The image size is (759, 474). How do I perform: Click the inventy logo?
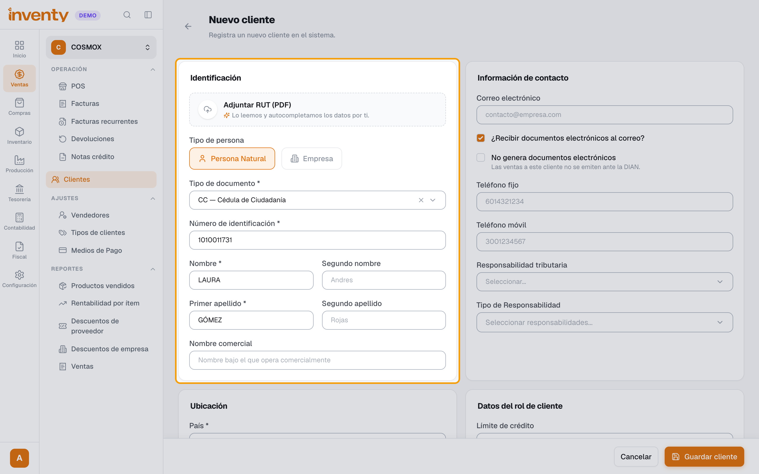point(38,15)
